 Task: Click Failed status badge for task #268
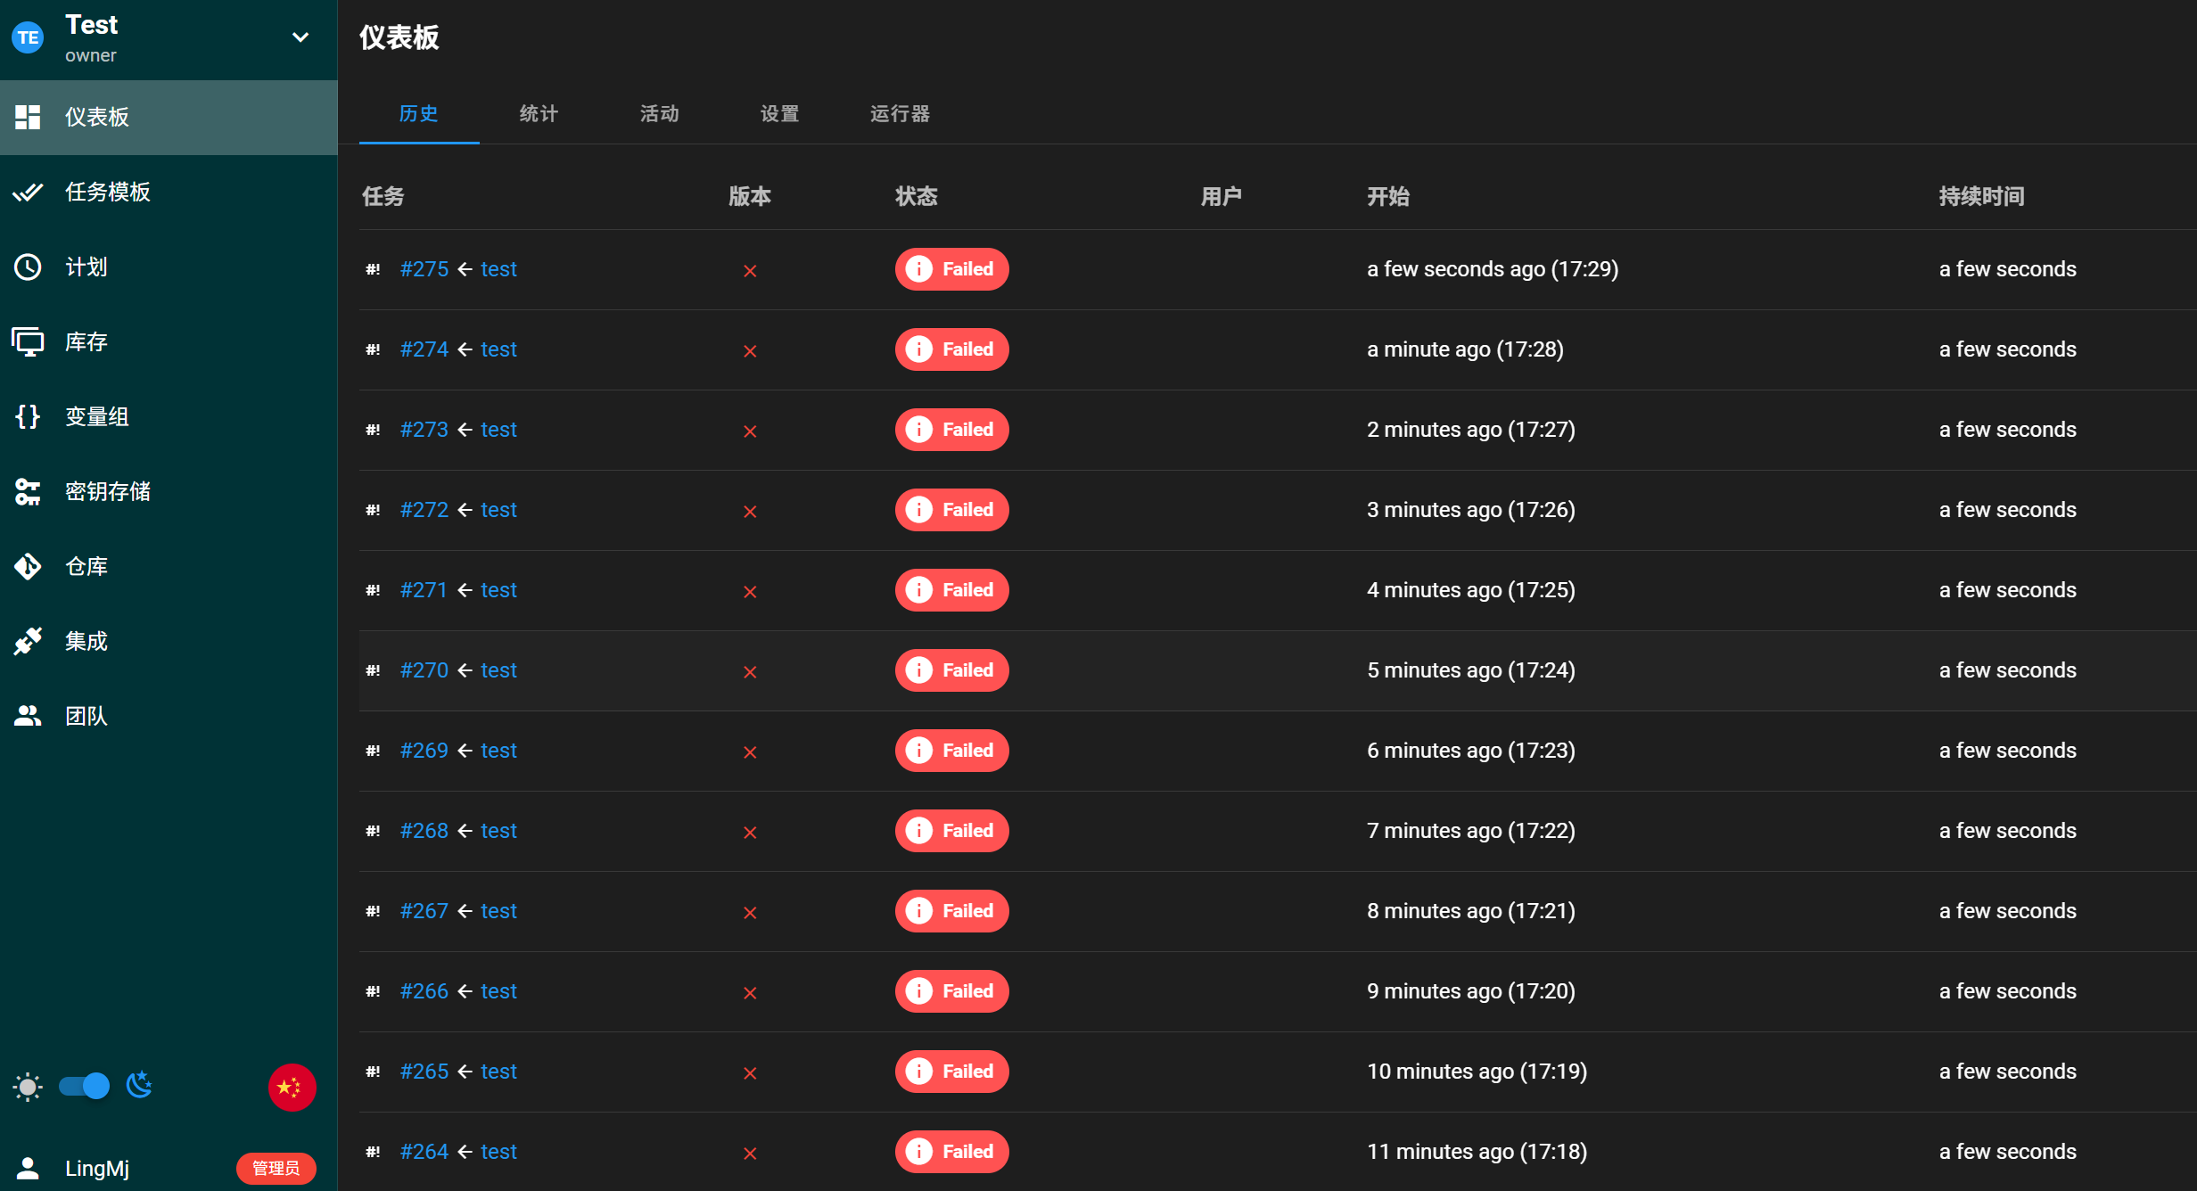tap(951, 831)
